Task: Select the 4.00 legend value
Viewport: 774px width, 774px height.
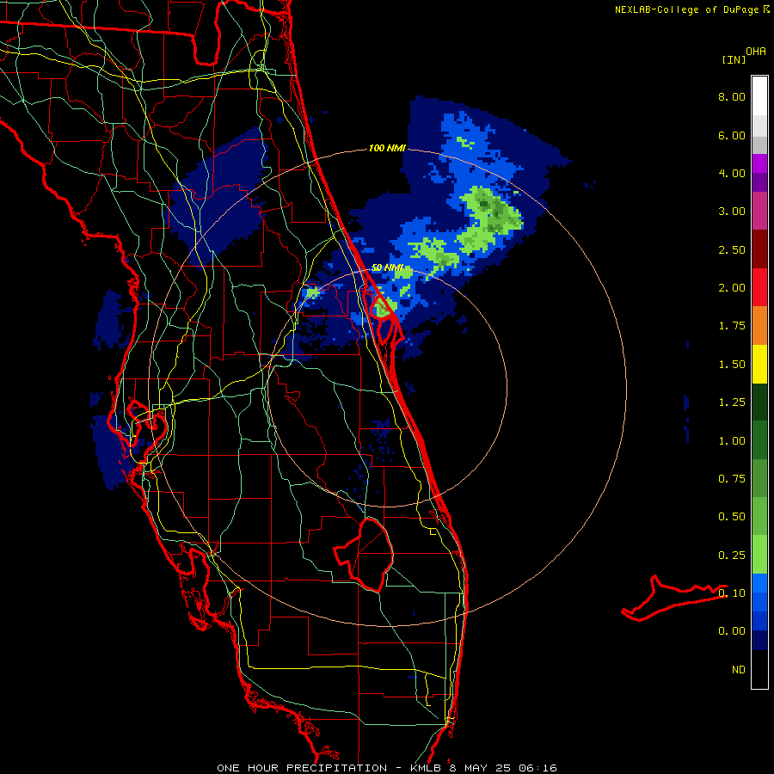Action: (x=732, y=173)
